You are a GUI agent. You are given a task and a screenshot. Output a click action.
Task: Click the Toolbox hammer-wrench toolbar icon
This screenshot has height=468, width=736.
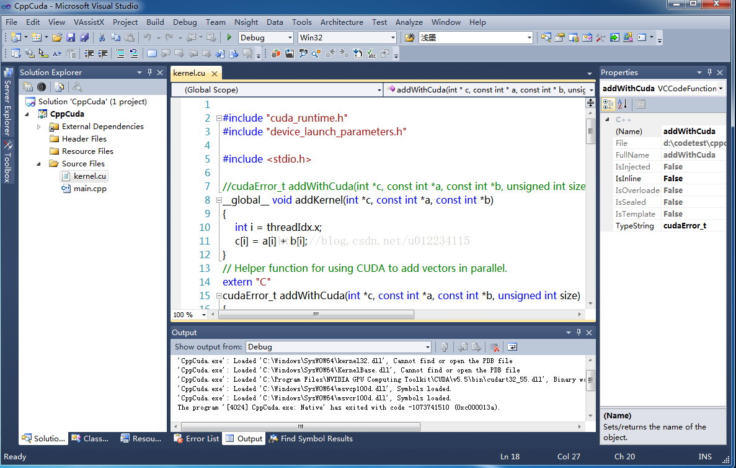pos(600,38)
